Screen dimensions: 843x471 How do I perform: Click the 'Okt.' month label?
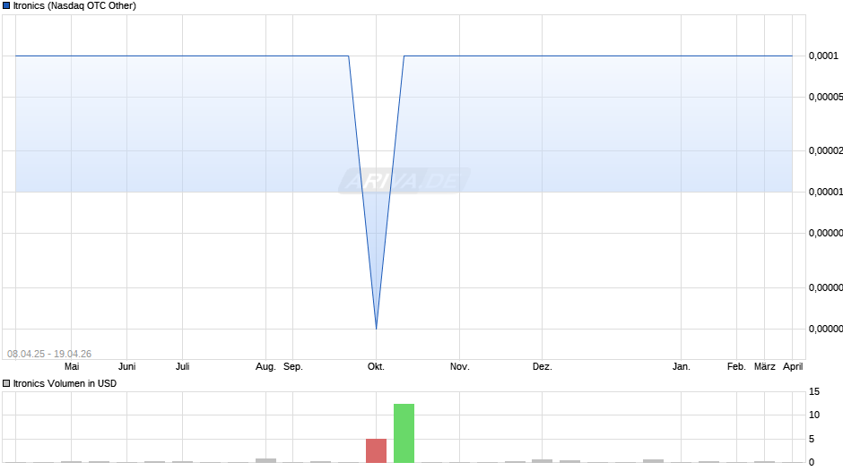376,367
